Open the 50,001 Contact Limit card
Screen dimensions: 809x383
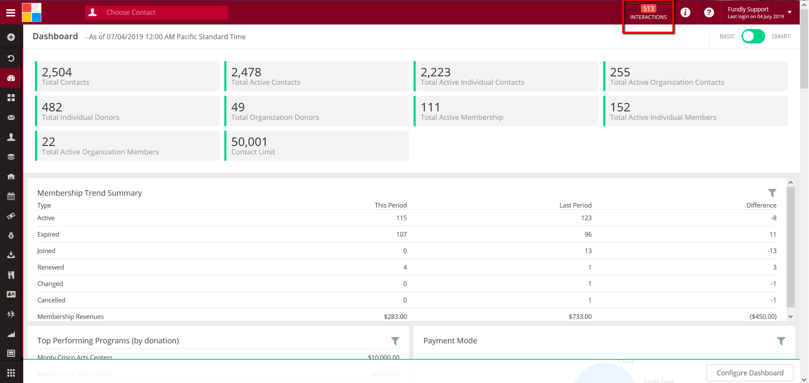tap(317, 146)
